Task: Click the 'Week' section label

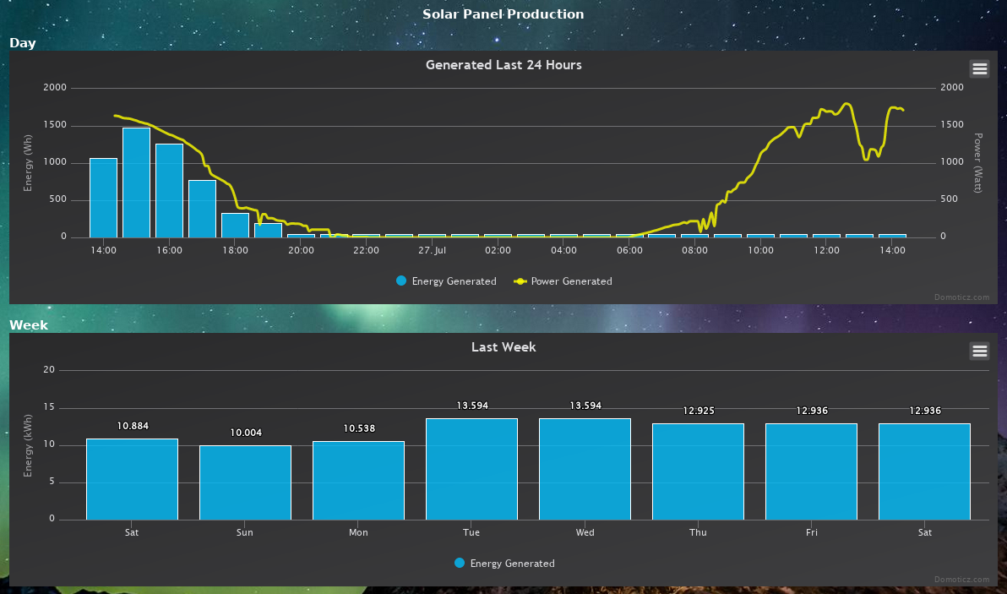Action: click(x=29, y=325)
